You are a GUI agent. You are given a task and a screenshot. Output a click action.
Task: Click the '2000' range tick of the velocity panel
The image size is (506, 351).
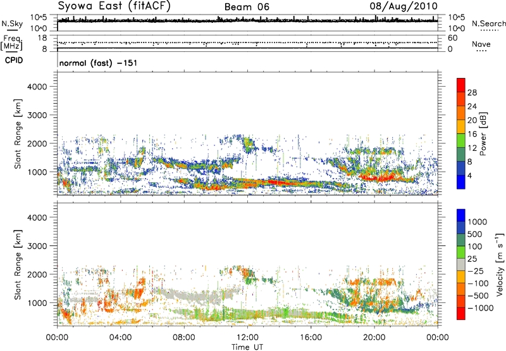(37, 274)
